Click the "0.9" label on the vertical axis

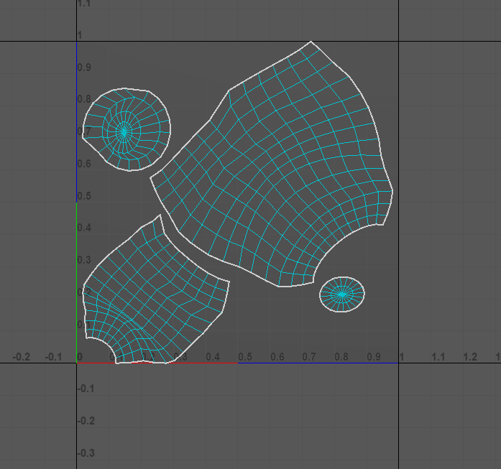(85, 68)
